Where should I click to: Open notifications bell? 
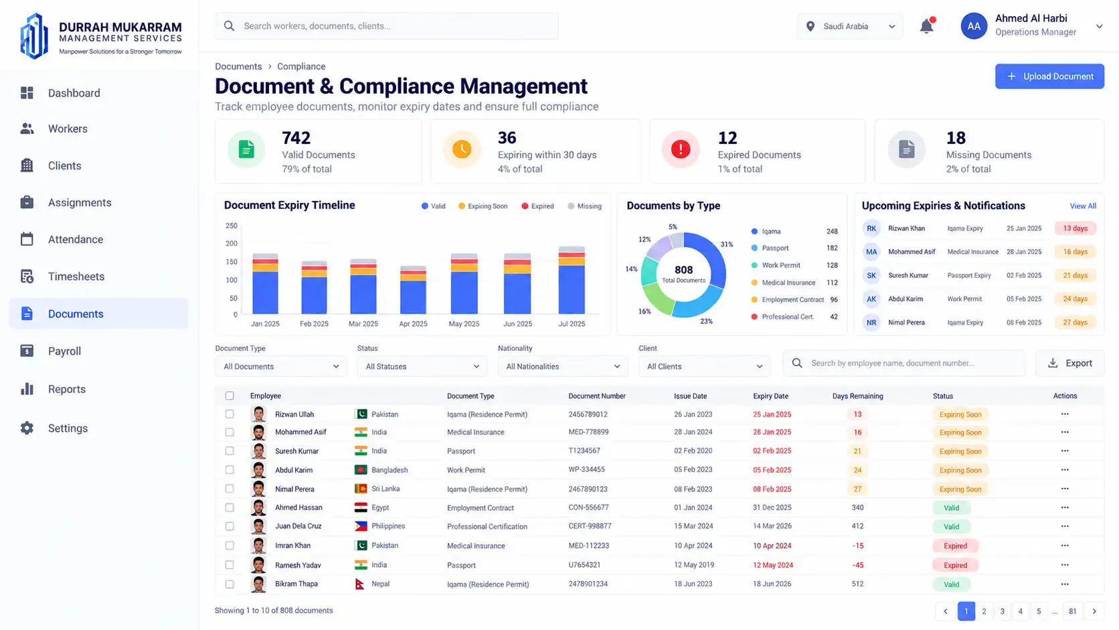coord(927,26)
